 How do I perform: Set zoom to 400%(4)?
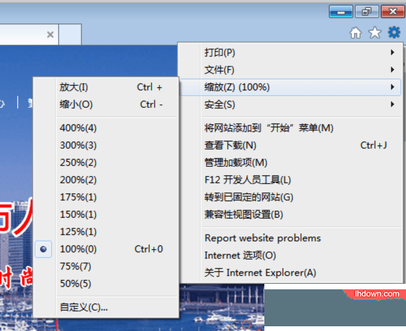(x=106, y=128)
